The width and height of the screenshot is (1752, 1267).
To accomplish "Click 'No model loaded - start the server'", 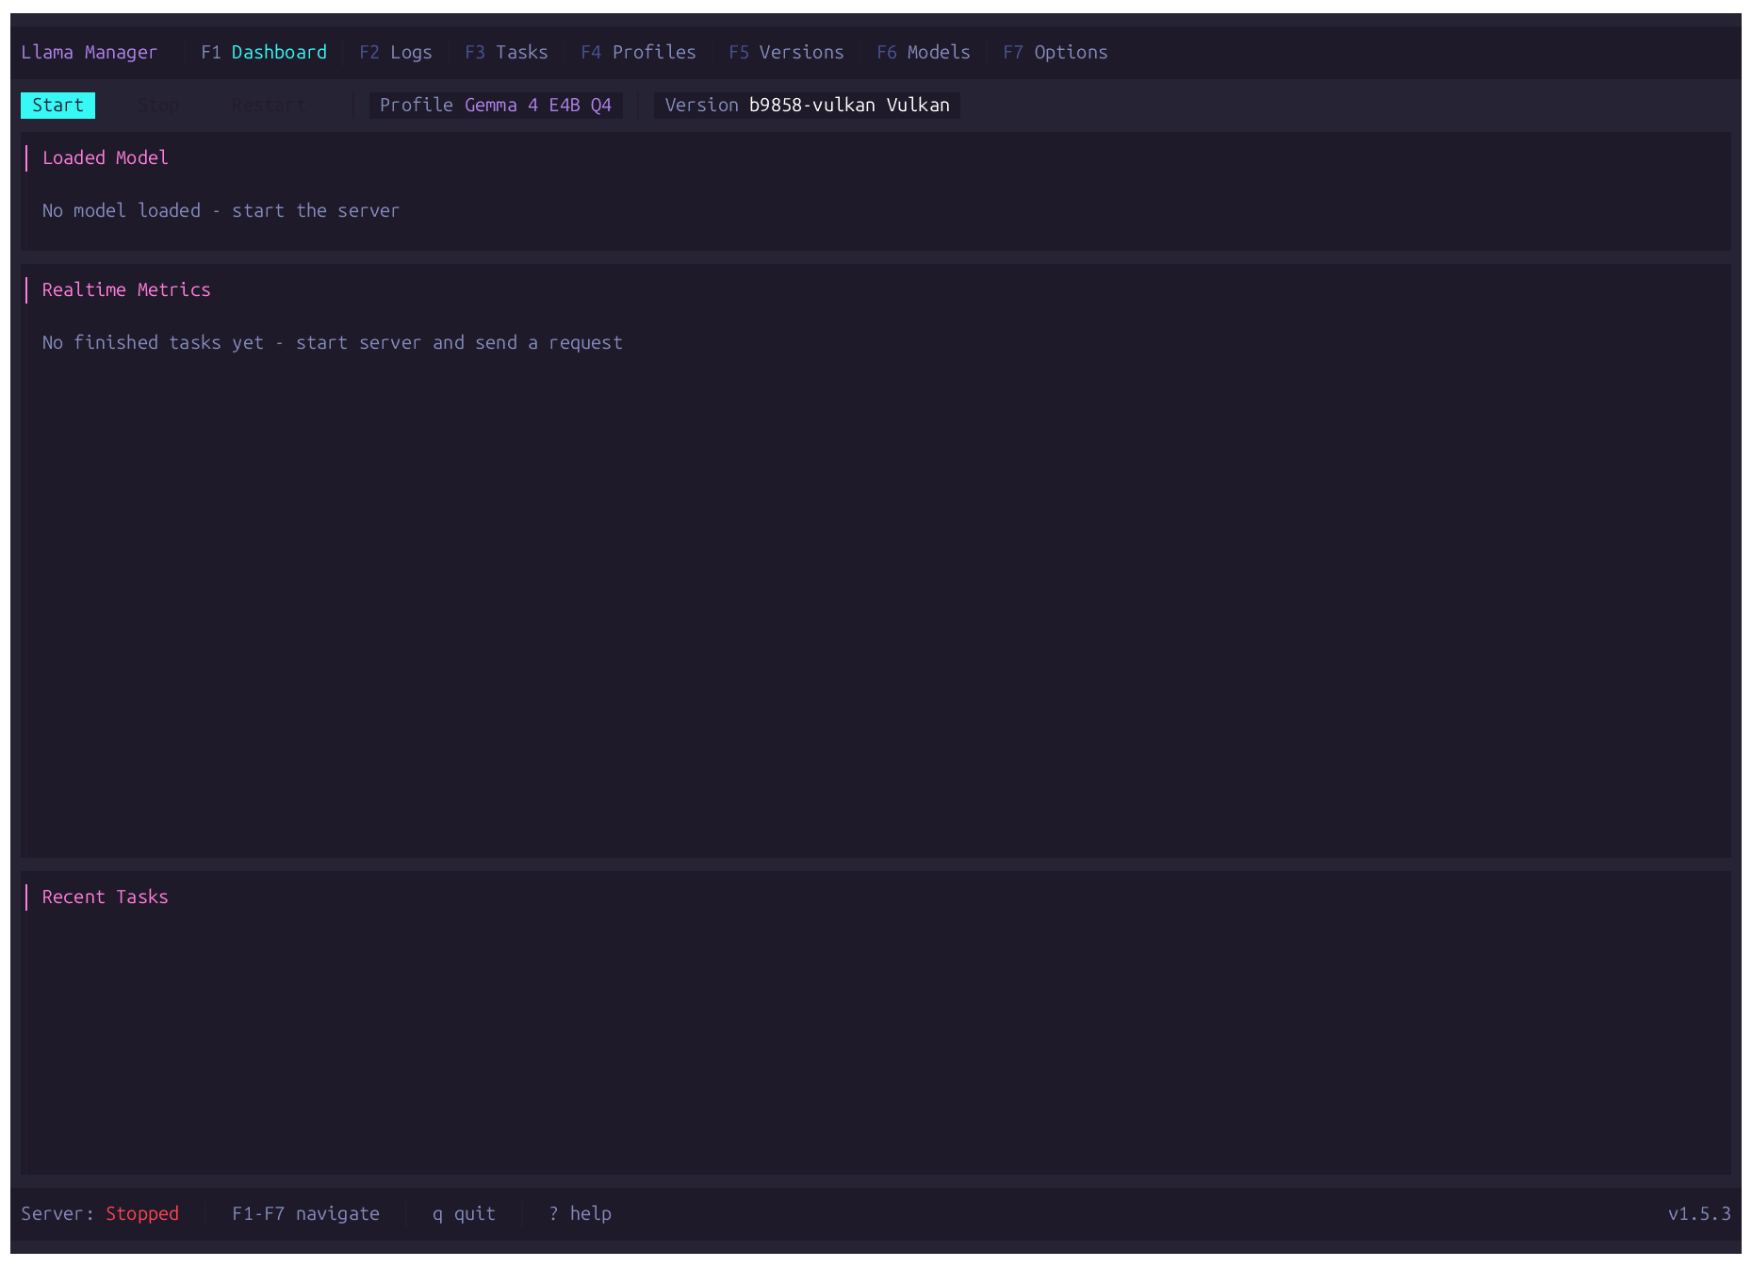I will tap(221, 211).
